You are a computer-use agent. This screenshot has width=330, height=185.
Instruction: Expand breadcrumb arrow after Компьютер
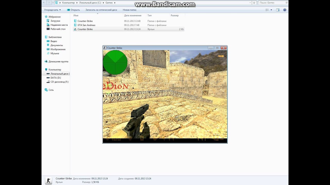(x=77, y=3)
